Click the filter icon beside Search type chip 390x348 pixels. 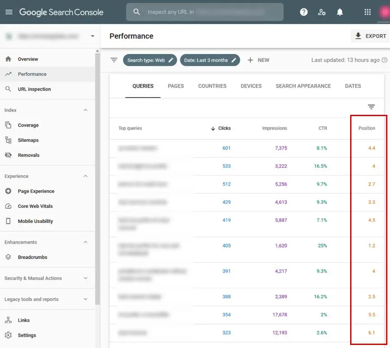pos(114,60)
